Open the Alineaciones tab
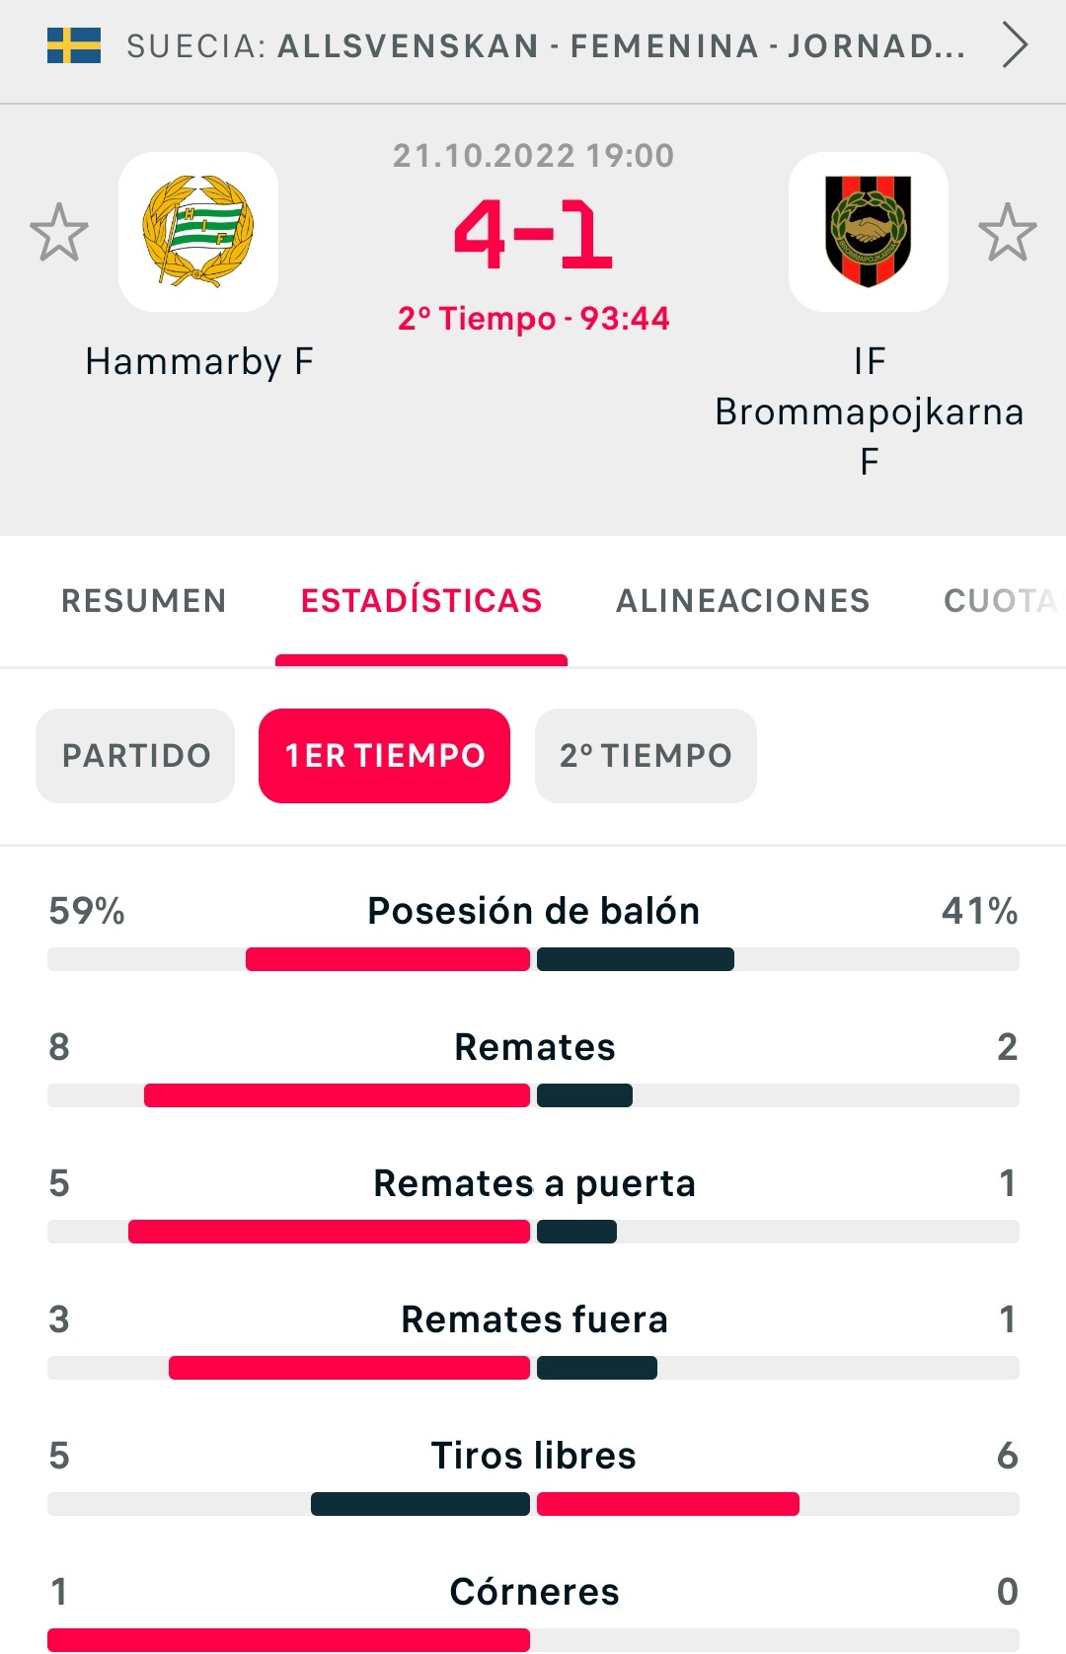1066x1654 pixels. tap(743, 600)
